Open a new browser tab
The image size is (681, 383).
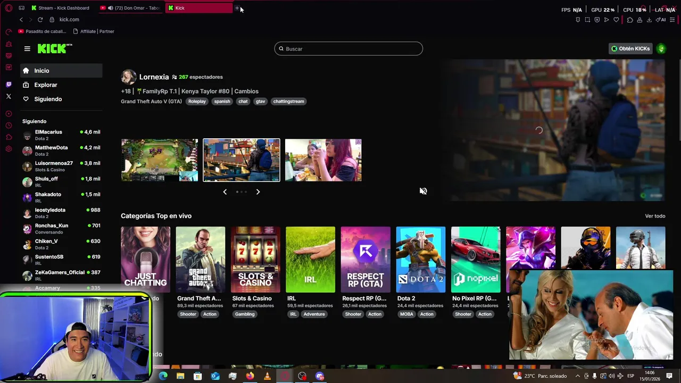(237, 8)
